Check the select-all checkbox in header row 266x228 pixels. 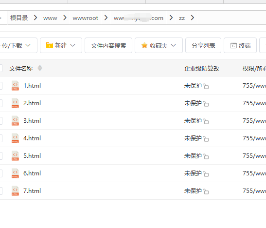pyautogui.click(x=0, y=68)
